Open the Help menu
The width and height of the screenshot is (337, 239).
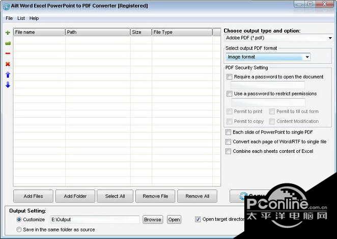[34, 18]
